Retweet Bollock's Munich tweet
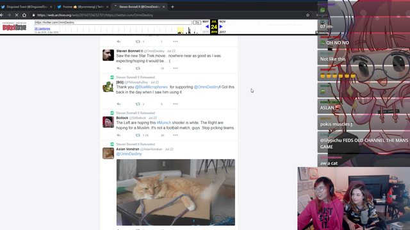This screenshot has width=410, height=230. tap(138, 135)
